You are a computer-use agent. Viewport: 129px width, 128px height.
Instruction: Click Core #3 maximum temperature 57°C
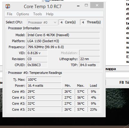coord(81,109)
